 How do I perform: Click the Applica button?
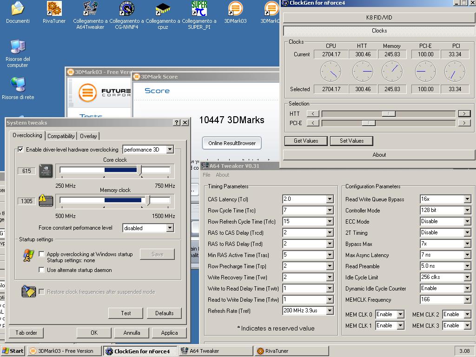click(169, 333)
